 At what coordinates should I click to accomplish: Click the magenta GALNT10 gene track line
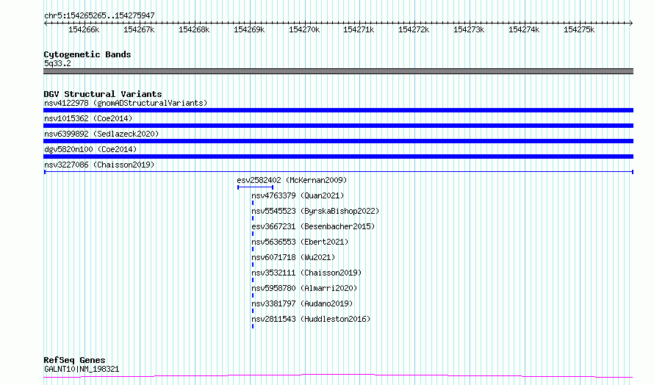pyautogui.click(x=338, y=376)
